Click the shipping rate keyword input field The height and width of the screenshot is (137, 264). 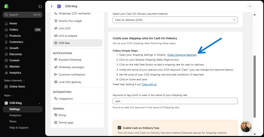point(175,101)
